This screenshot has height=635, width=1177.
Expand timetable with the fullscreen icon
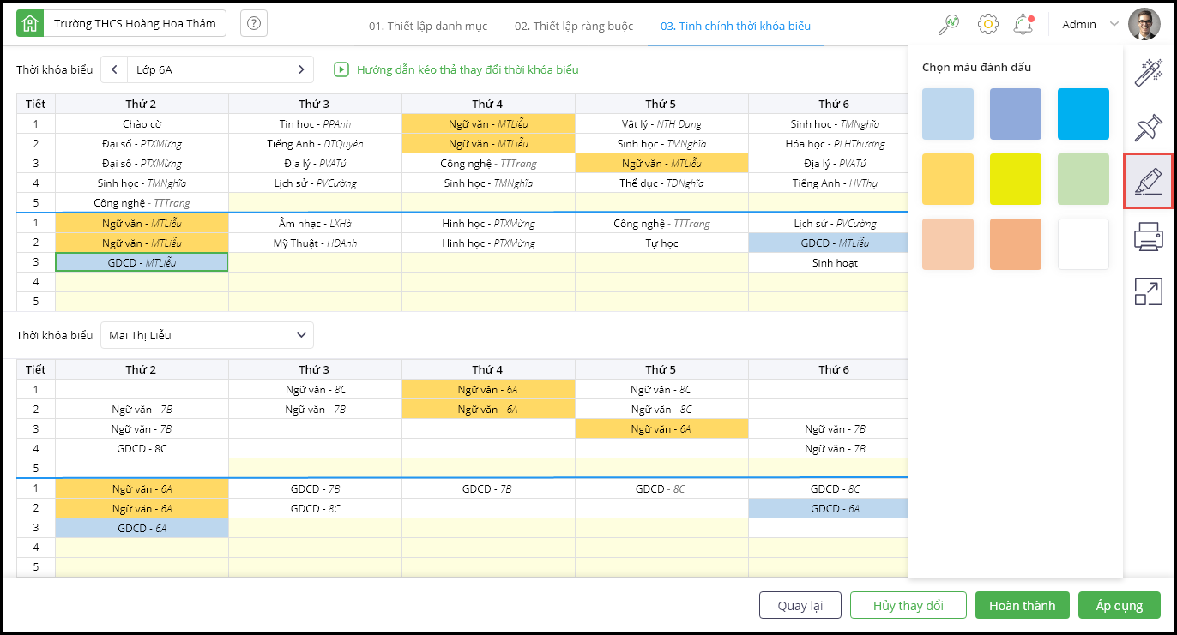(x=1148, y=291)
